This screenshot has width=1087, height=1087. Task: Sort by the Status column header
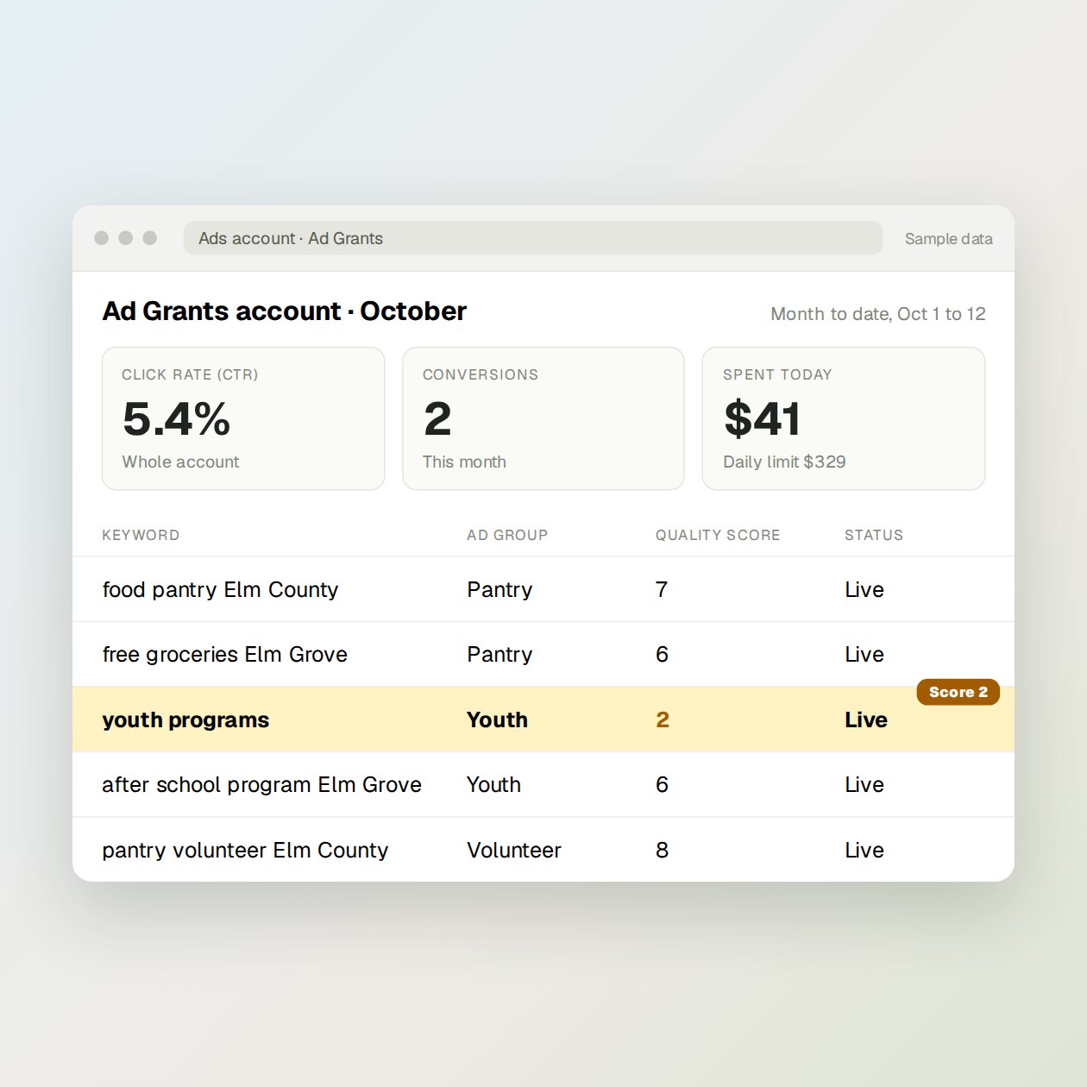874,535
